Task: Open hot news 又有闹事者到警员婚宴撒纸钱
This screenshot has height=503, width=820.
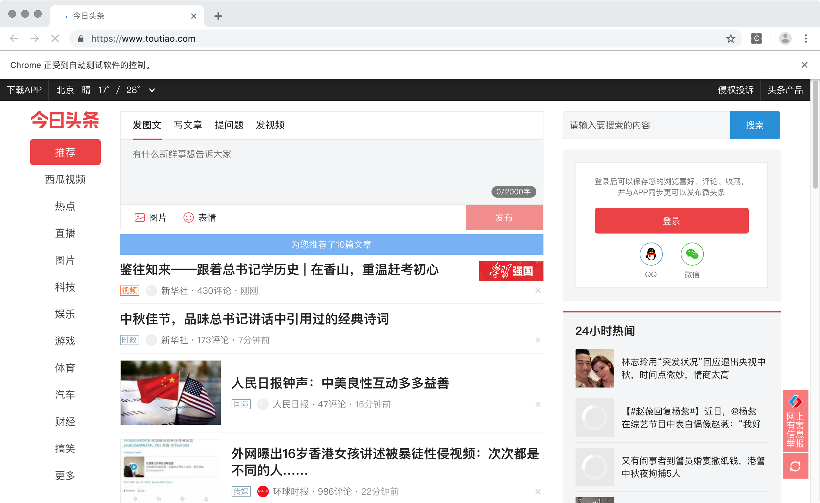Action: (x=693, y=467)
